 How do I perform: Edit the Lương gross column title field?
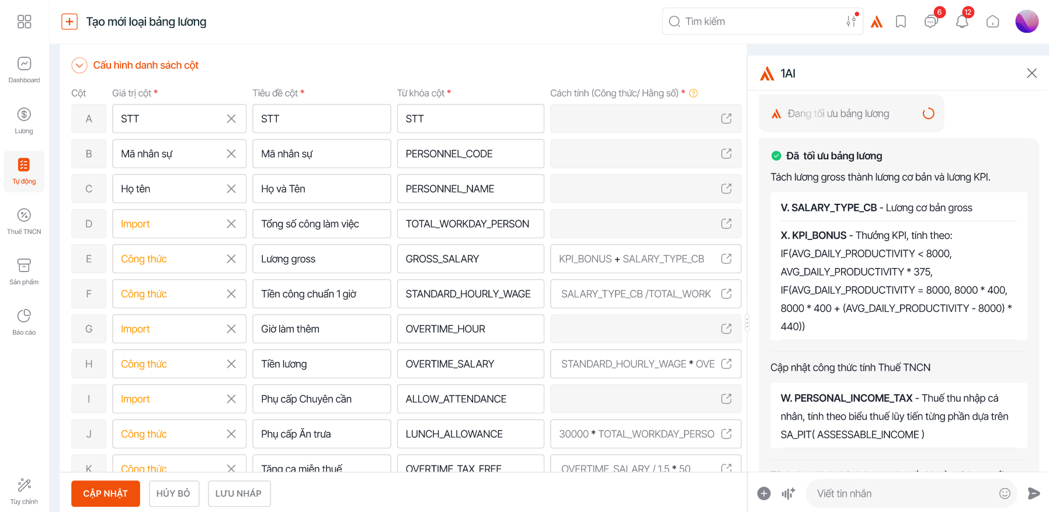pos(322,259)
